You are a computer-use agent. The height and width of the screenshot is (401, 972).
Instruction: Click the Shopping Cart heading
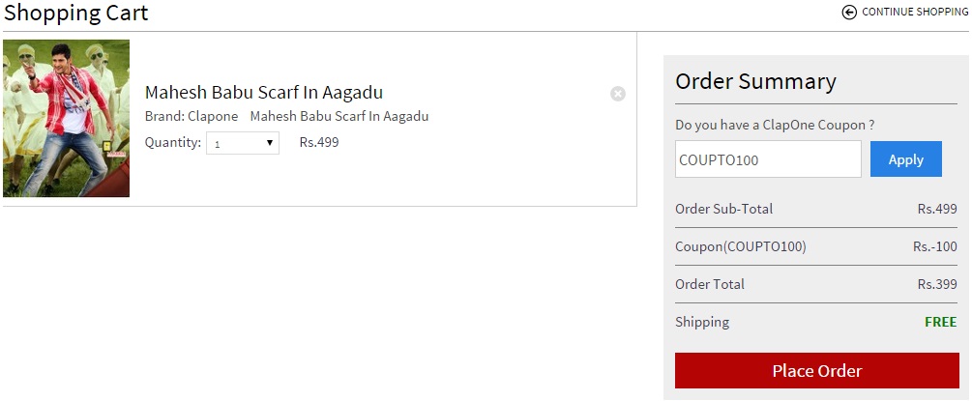point(76,14)
